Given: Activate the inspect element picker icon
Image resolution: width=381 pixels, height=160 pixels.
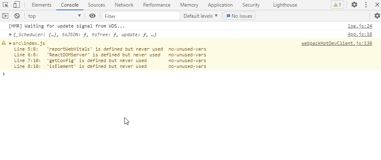Looking at the screenshot, I should coord(6,5).
